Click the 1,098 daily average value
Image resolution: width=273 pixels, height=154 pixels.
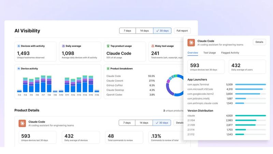click(x=68, y=53)
